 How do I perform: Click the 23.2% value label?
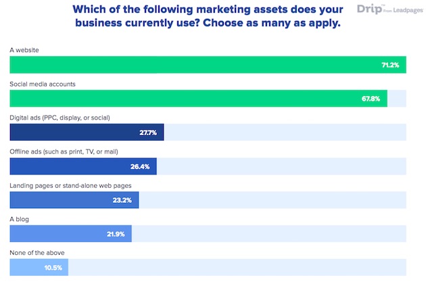pos(123,200)
